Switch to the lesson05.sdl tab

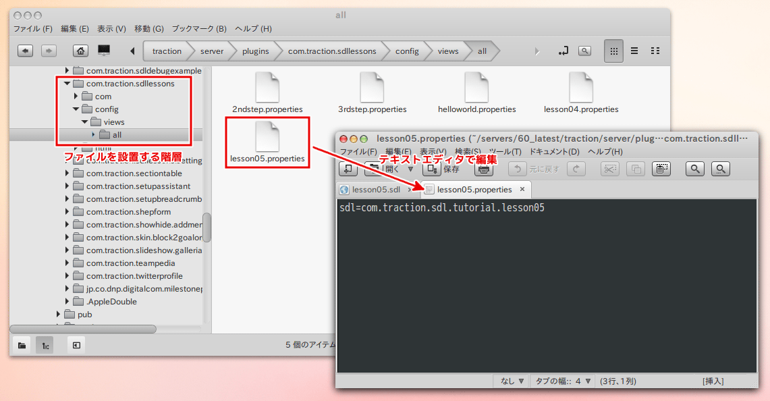375,190
